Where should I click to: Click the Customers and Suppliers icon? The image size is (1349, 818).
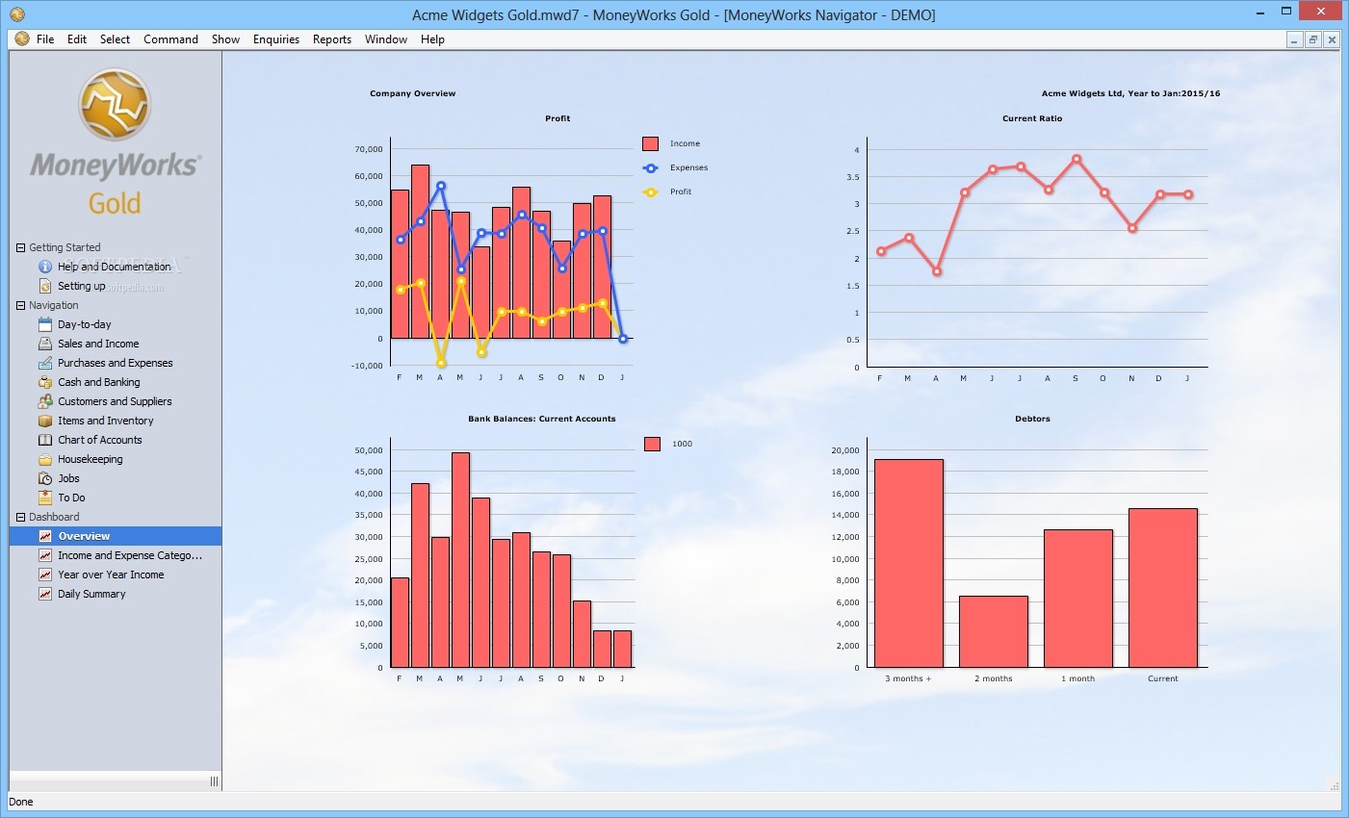point(45,401)
